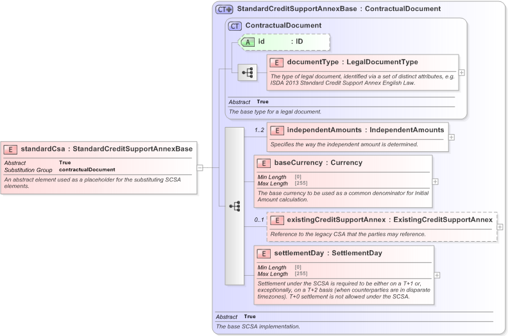The width and height of the screenshot is (508, 336).
Task: Click the E icon of independentAmounts
Action: (x=277, y=131)
